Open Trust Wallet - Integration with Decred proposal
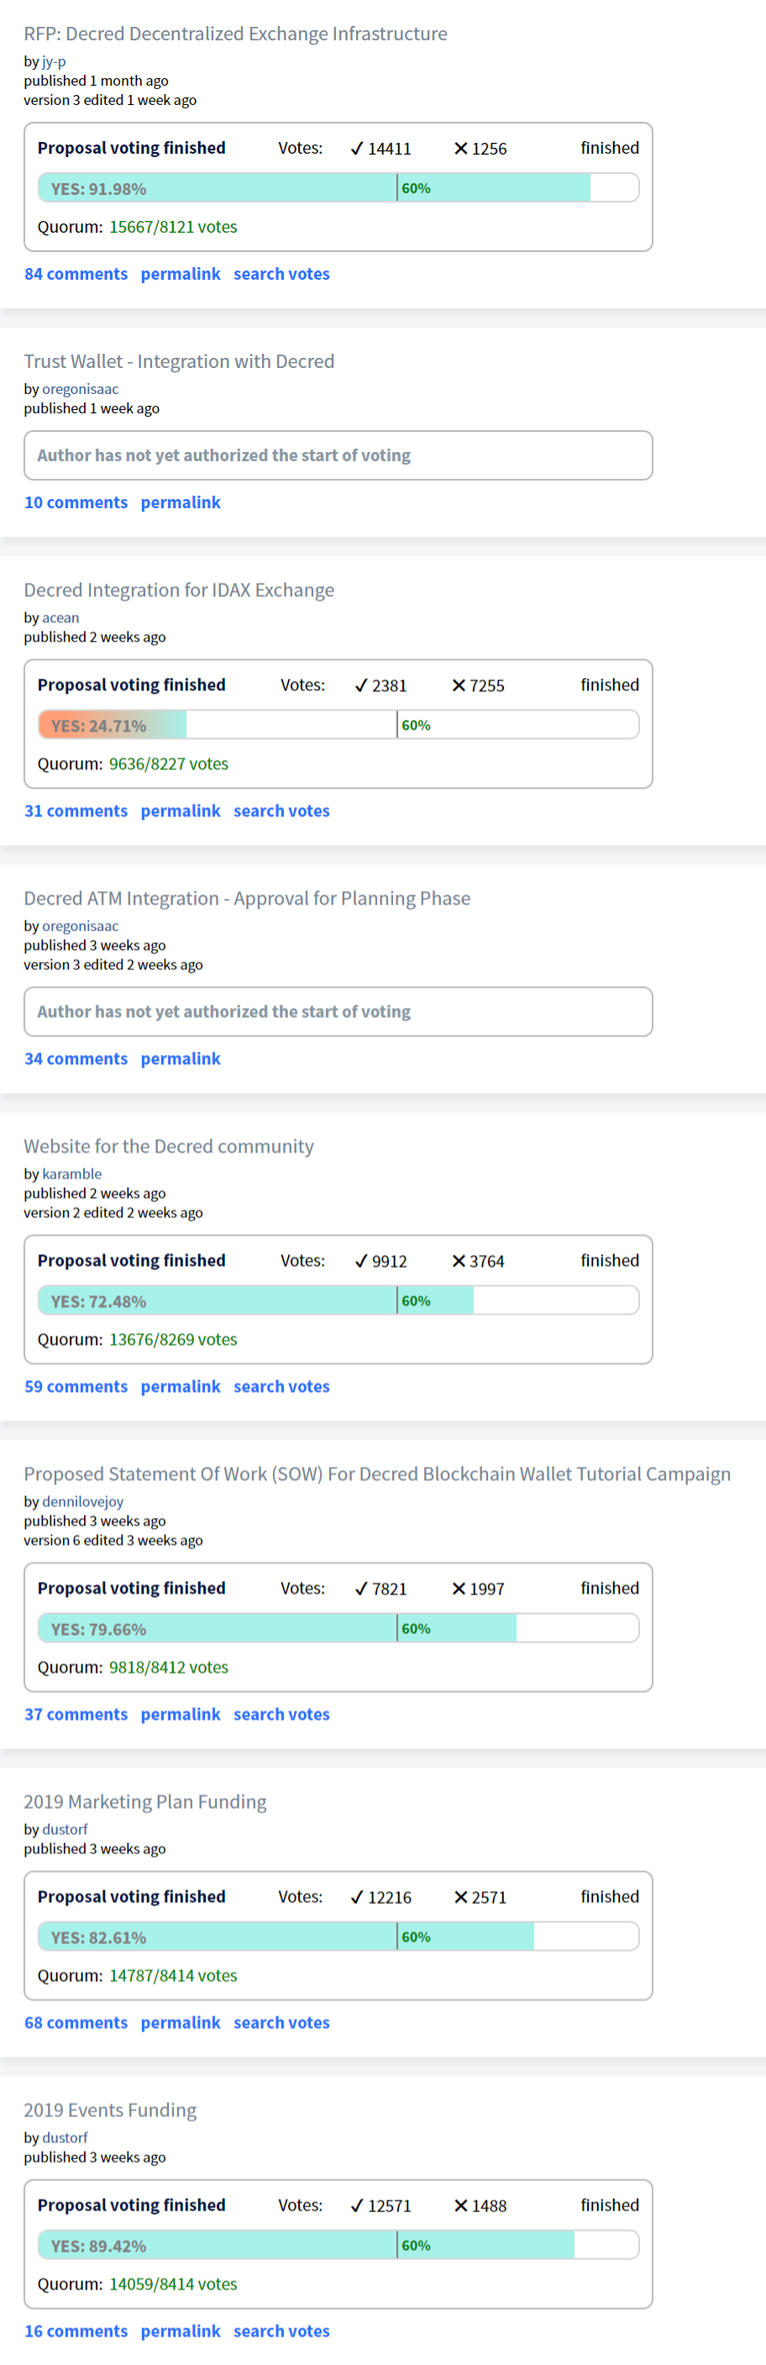Screen dimensions: 766x2365 [179, 362]
